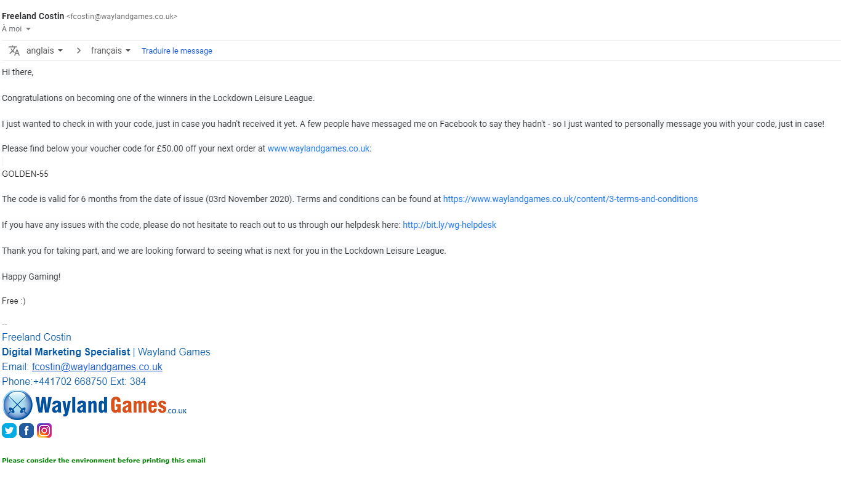The width and height of the screenshot is (841, 481).
Task: Click the Facebook icon in signature
Action: [x=26, y=430]
